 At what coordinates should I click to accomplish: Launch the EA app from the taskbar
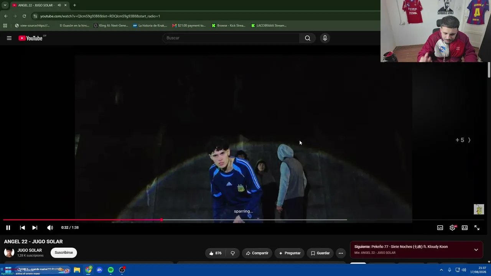click(99, 270)
